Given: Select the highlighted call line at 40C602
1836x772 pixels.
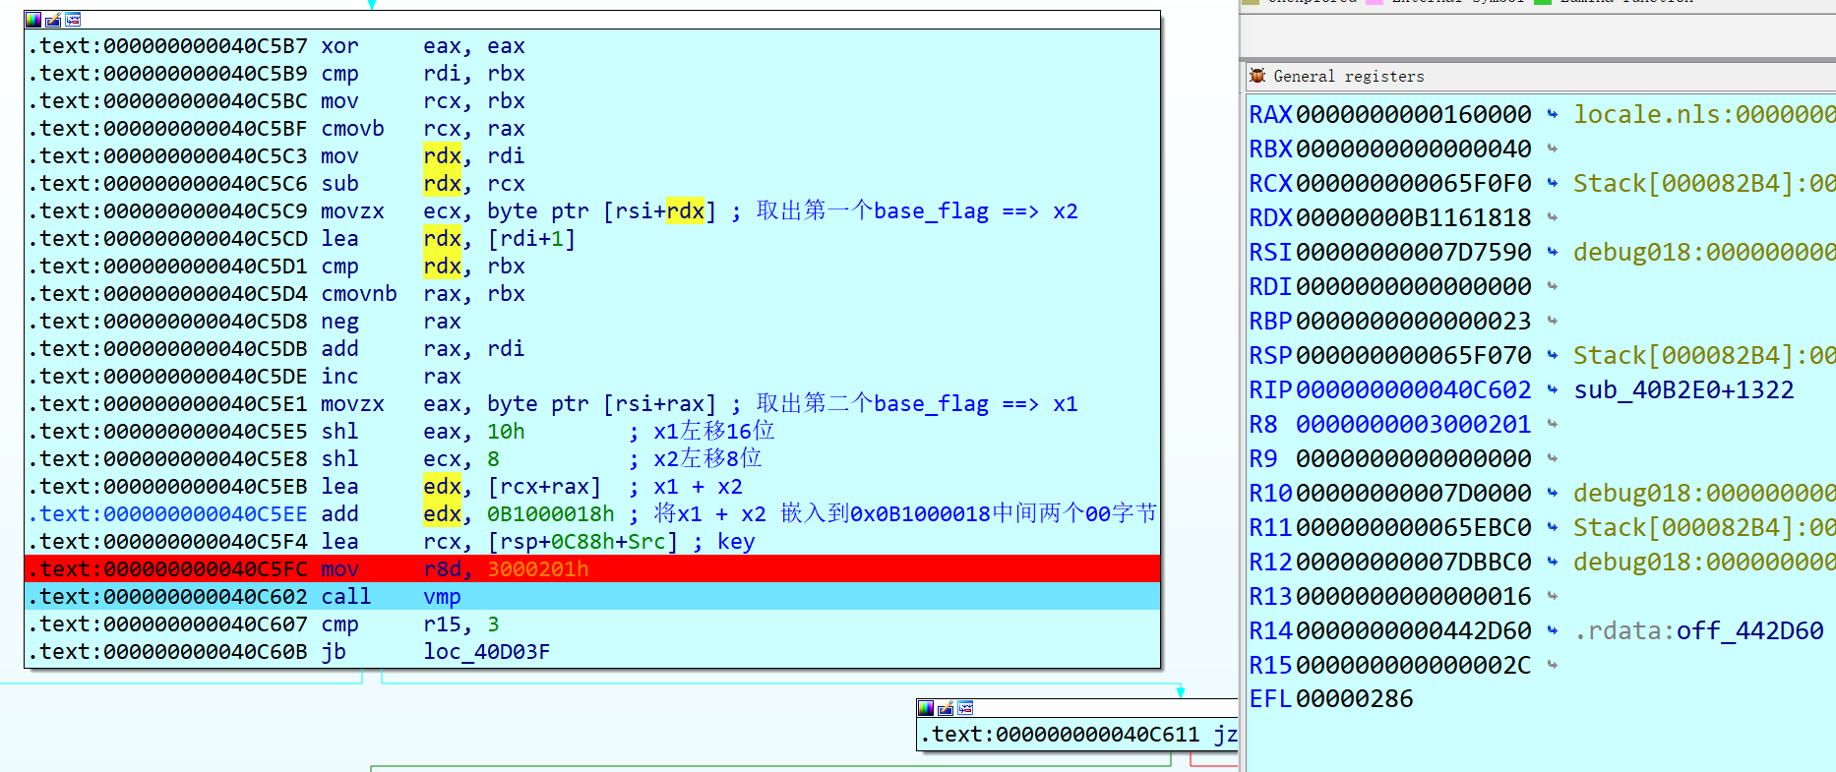Looking at the screenshot, I should tap(592, 596).
